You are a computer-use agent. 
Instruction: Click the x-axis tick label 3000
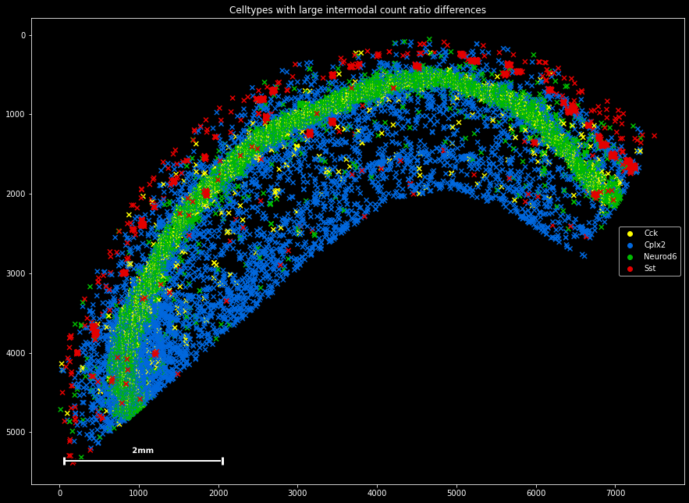pos(298,491)
